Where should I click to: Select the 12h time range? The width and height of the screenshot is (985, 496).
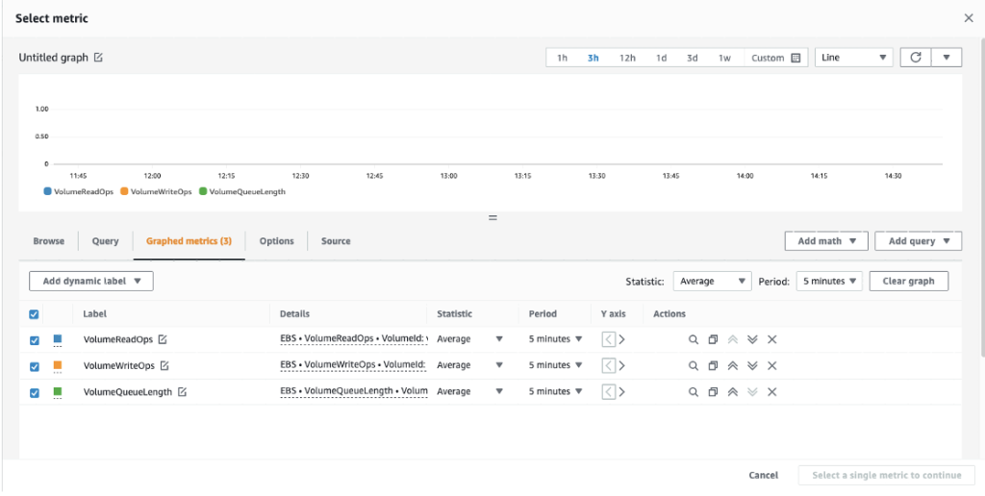click(627, 58)
